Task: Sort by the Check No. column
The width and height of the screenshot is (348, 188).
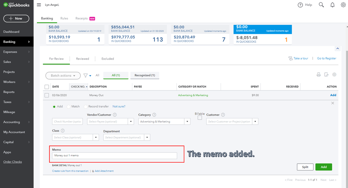Action: [x=79, y=87]
